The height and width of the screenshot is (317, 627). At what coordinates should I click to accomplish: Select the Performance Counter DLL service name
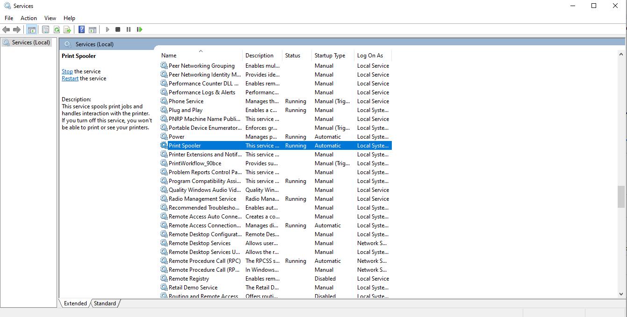click(203, 84)
